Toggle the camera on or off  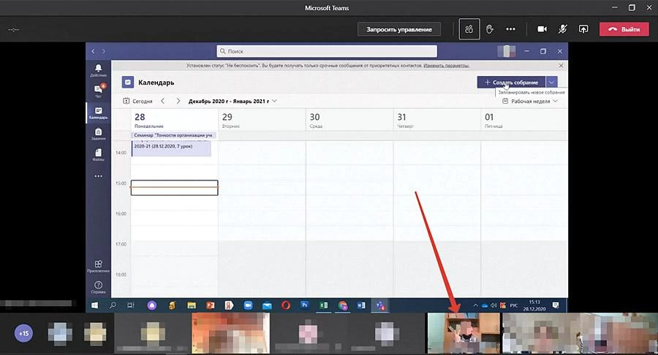(542, 29)
